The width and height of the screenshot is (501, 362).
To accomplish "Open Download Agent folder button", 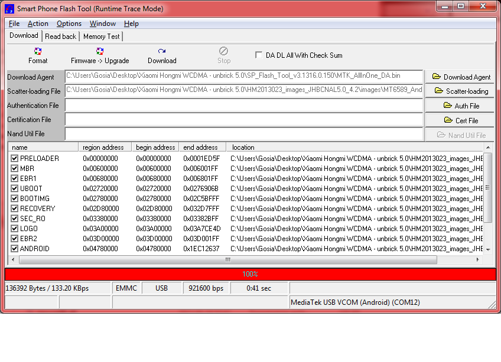I will coord(460,77).
